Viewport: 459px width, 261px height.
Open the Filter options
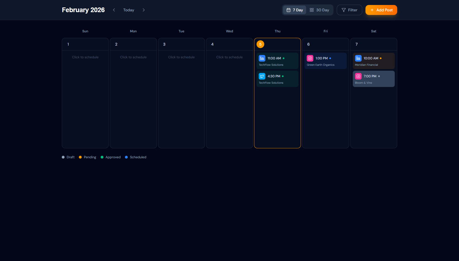click(349, 10)
